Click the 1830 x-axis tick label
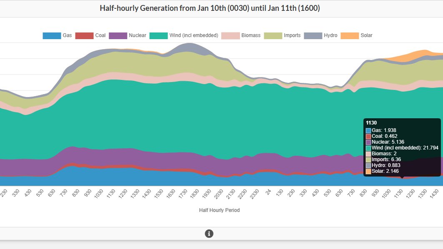This screenshot has height=249, width=443. pyautogui.click(x=194, y=194)
